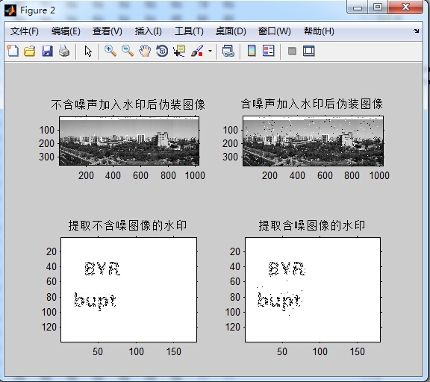Select the Data Cursor tool
Viewport: 430px width, 382px height.
pos(179,51)
